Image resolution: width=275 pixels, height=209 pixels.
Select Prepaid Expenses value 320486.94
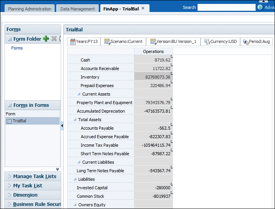pos(153,86)
